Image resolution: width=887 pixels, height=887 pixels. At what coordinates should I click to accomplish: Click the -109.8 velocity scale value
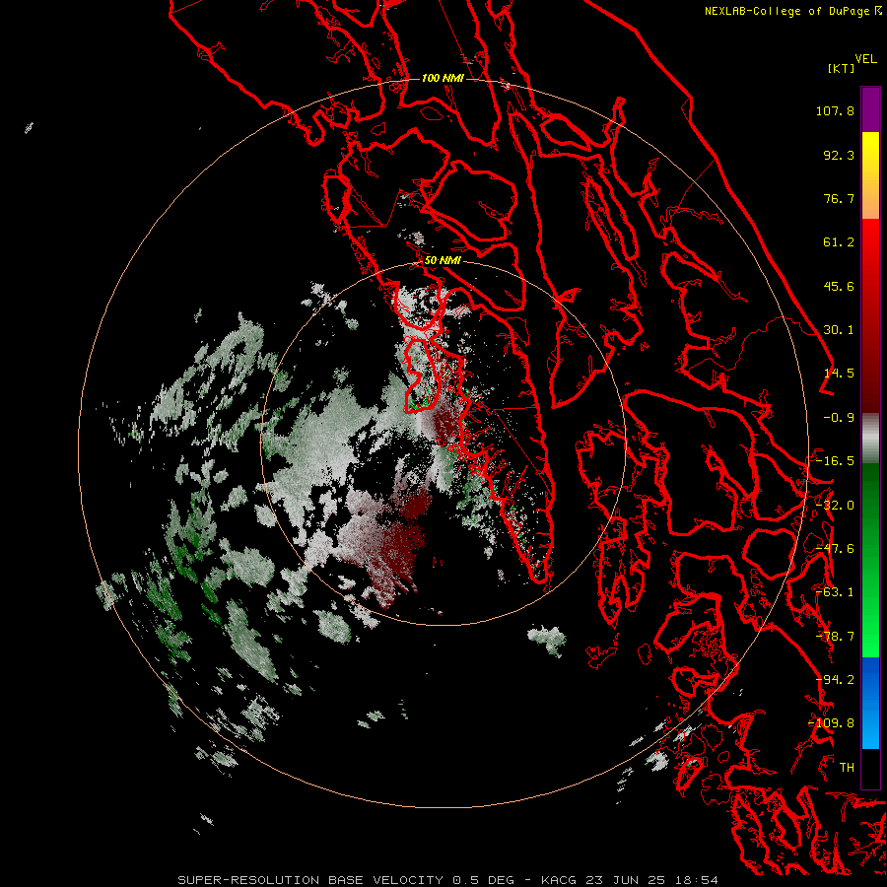coord(832,723)
